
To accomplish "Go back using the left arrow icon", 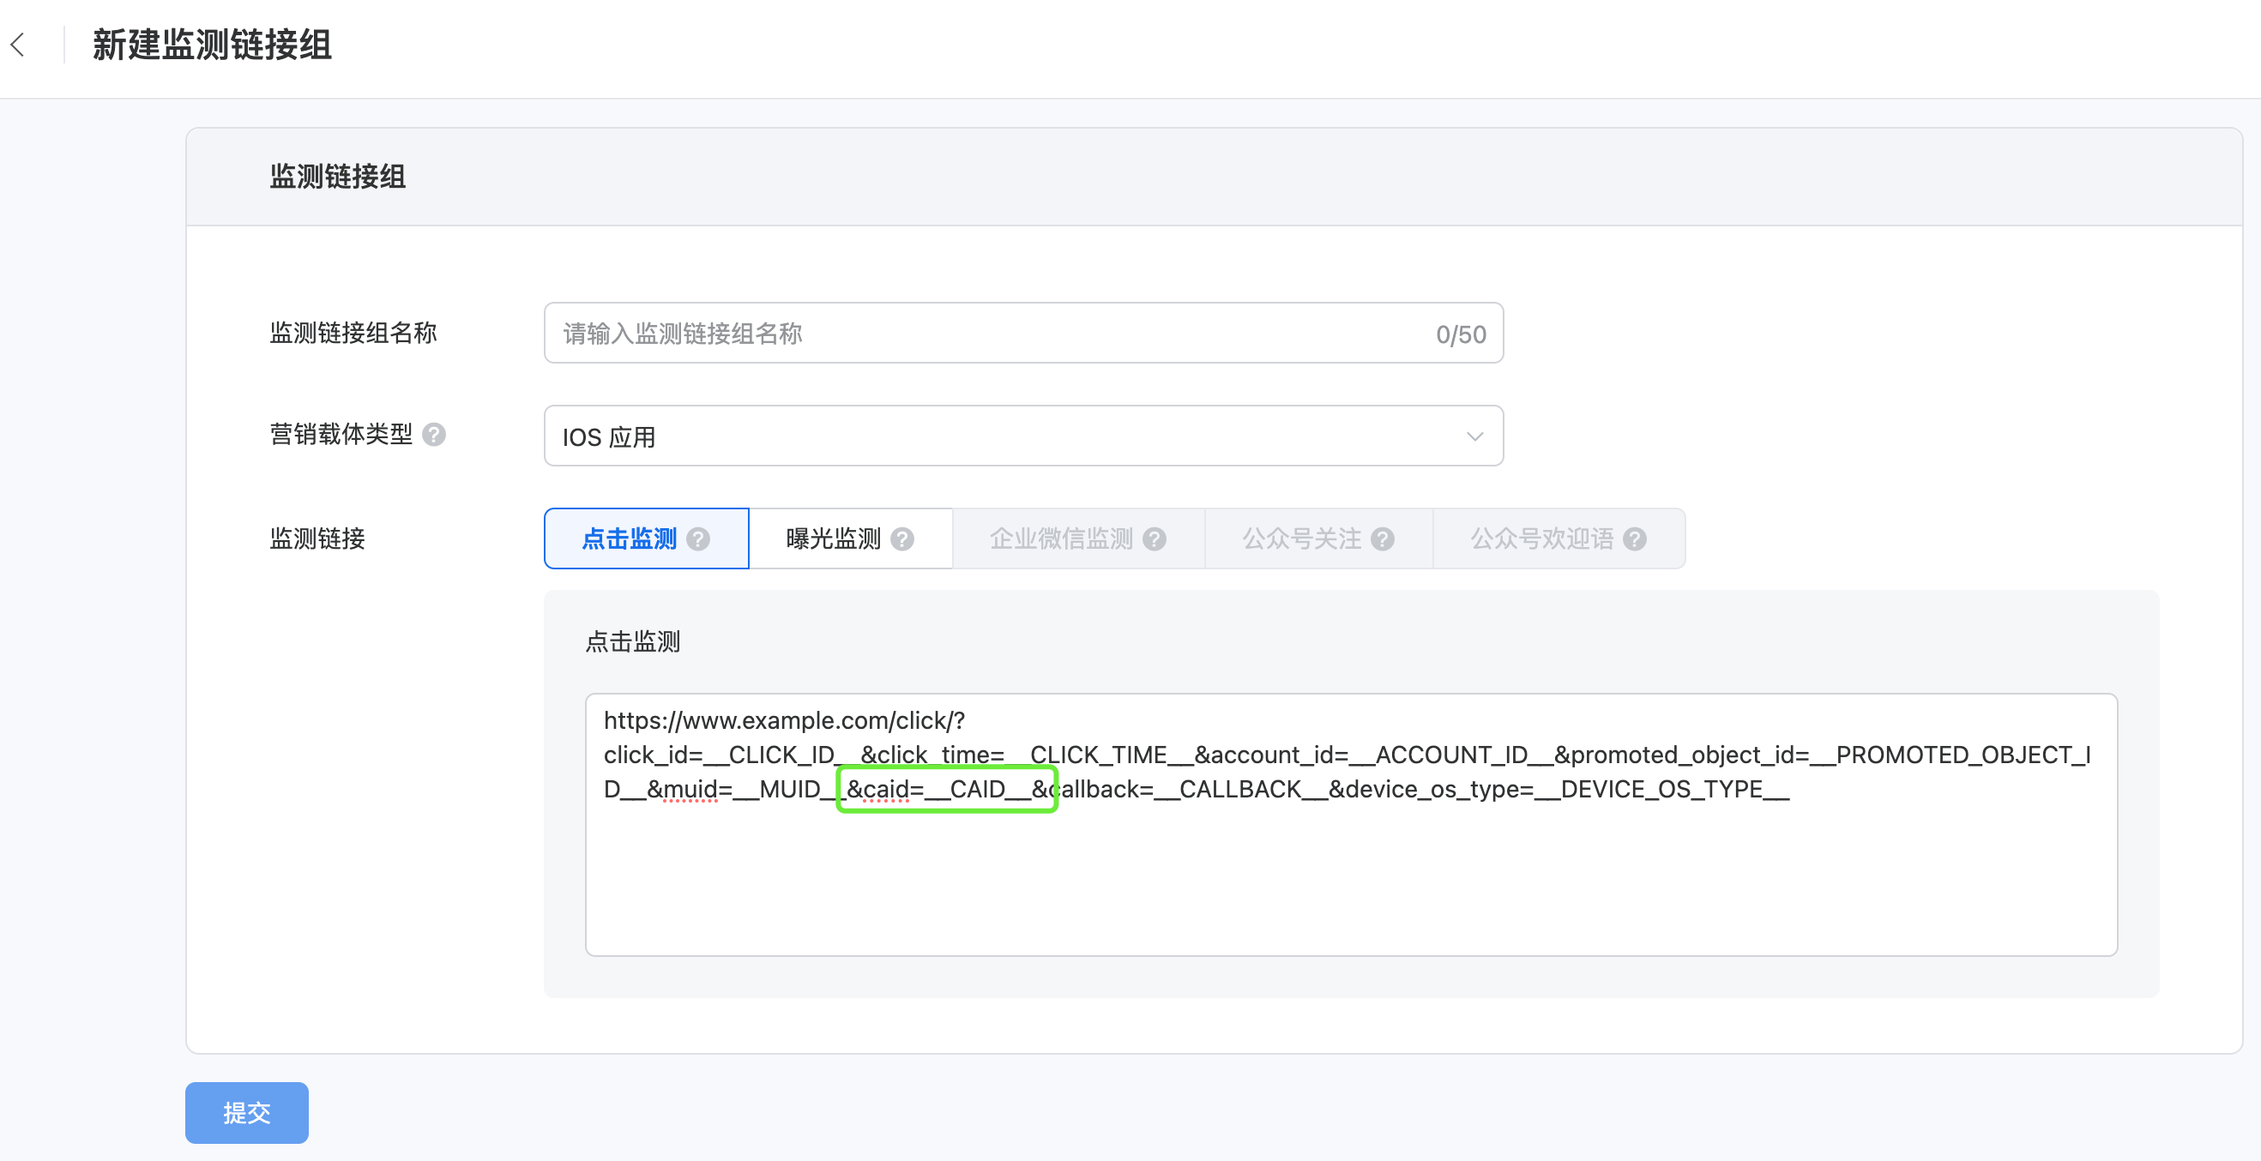I will pos(18,45).
